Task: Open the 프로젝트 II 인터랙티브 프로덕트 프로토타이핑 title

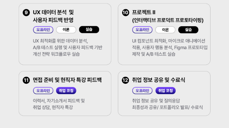Action: pos(168,16)
